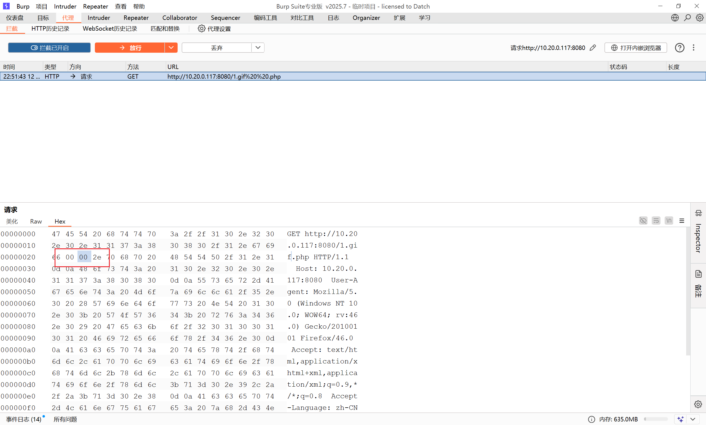
Task: Open the Repeater main tab
Action: coord(136,18)
